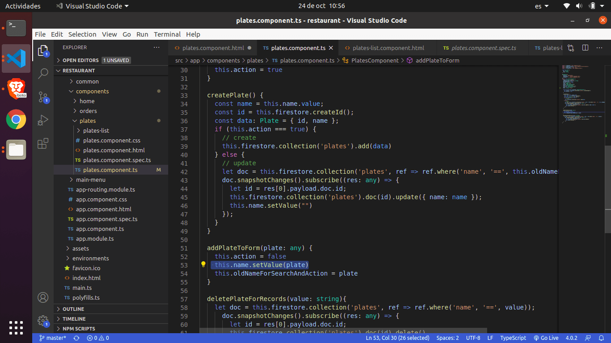Open the Manage gear settings menu
The height and width of the screenshot is (343, 611).
43,320
